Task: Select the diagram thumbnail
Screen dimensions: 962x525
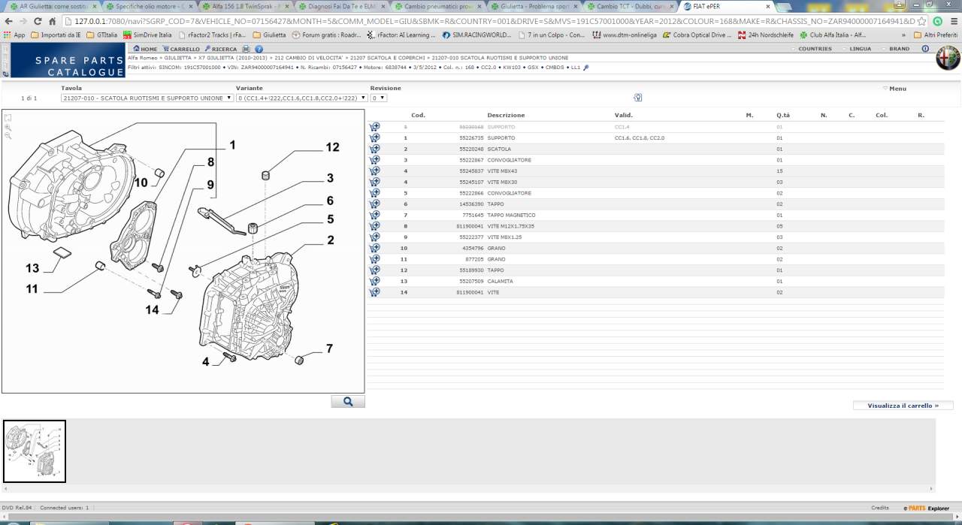Action: tap(35, 451)
